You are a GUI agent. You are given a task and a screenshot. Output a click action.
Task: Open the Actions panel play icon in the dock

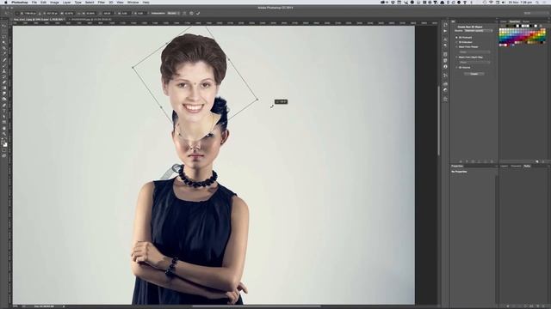[445, 31]
